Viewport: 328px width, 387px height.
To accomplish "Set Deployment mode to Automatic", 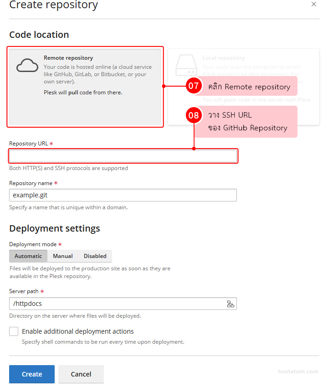I will point(28,256).
